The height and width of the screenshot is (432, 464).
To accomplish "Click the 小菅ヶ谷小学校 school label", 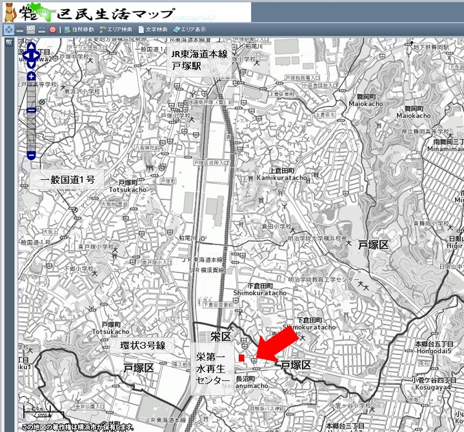I will 350,406.
